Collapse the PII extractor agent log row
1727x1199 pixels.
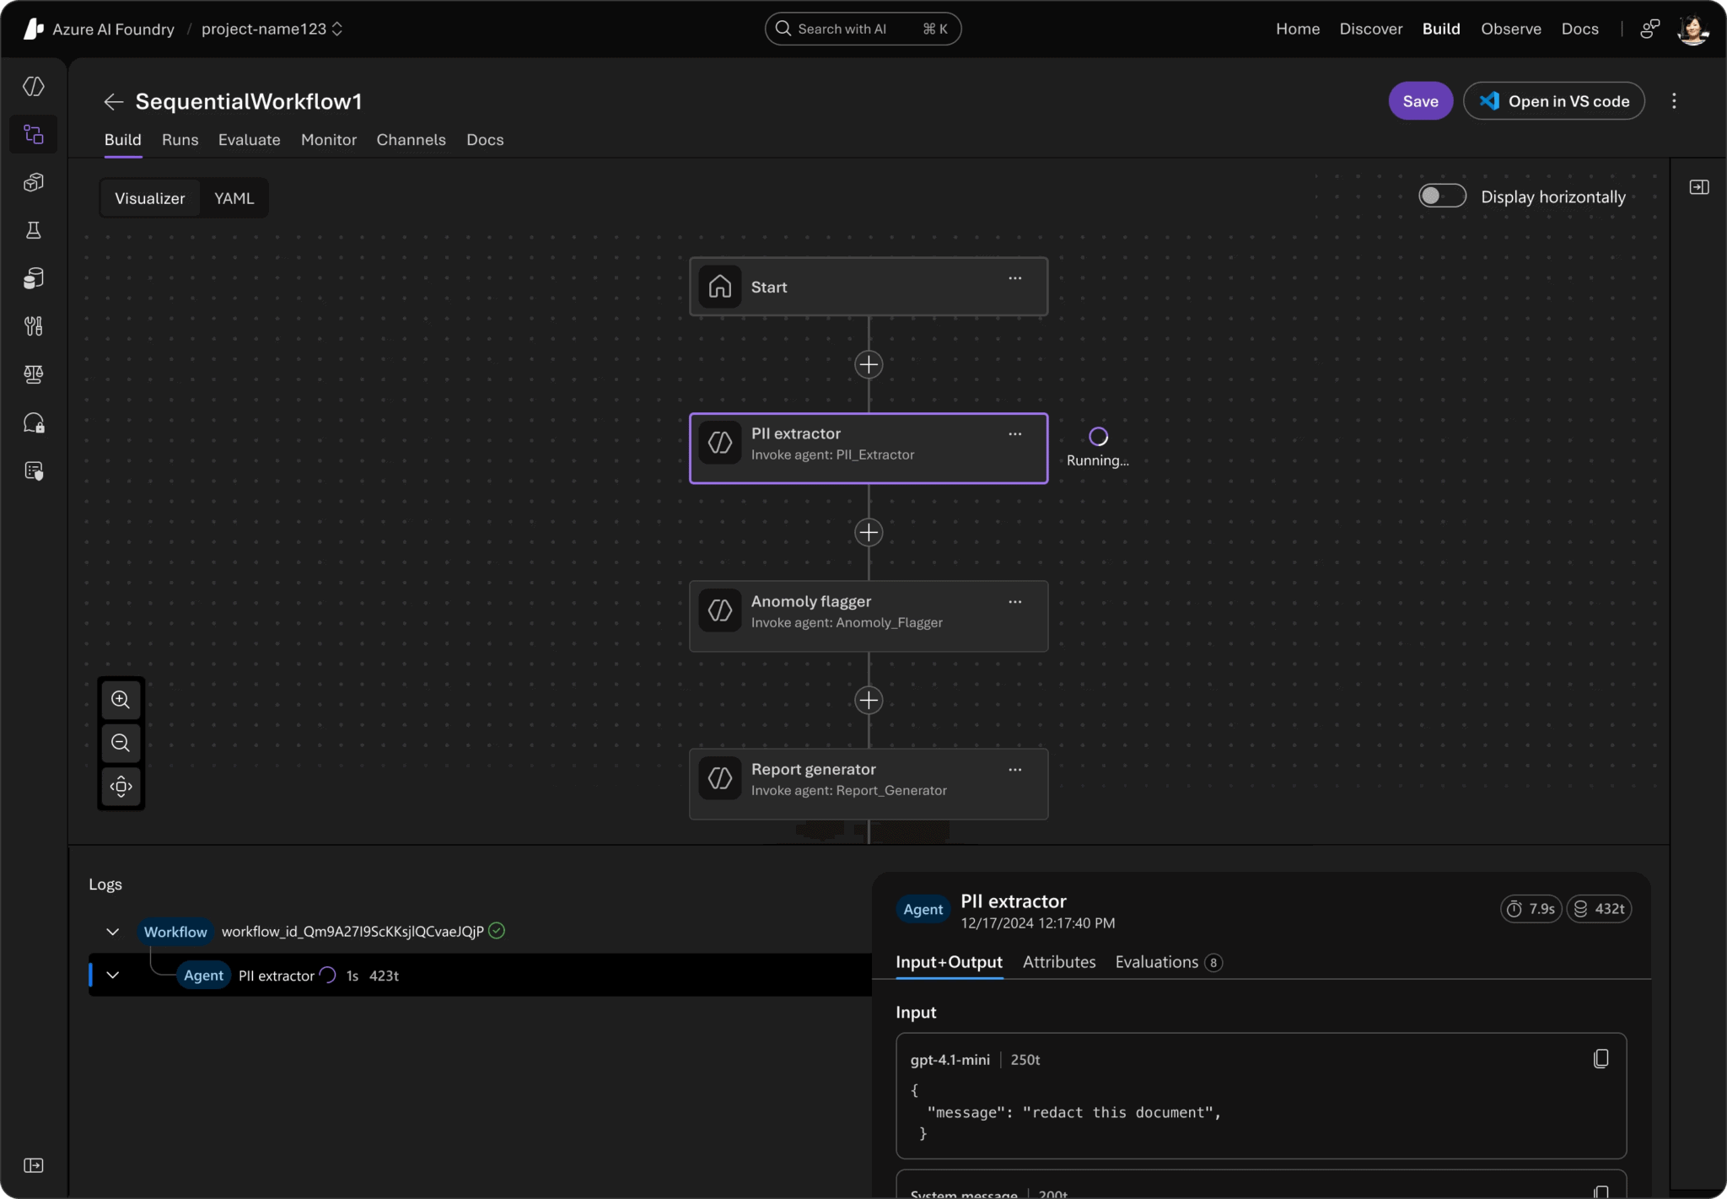pos(113,975)
